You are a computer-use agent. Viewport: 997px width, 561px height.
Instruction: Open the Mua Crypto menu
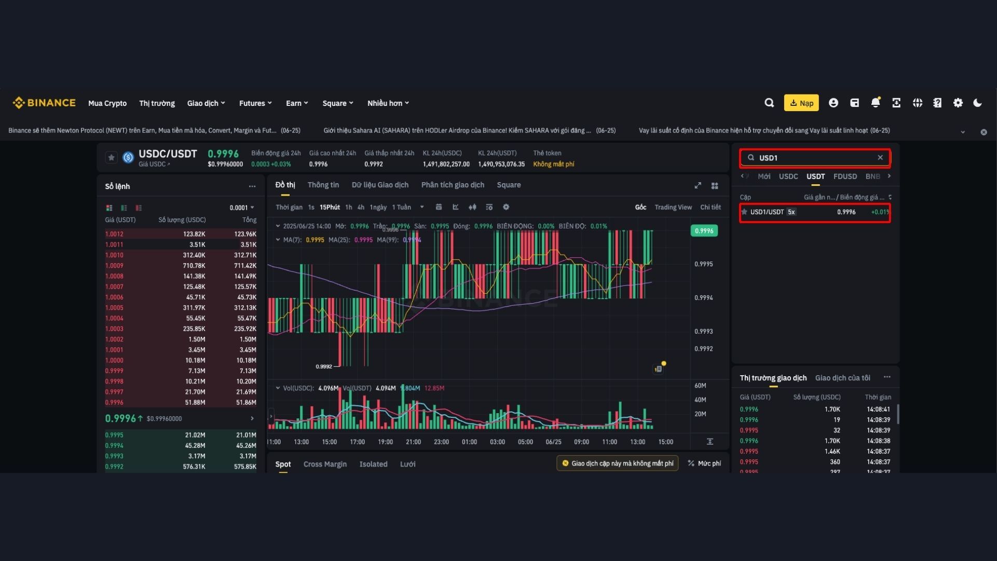point(107,103)
